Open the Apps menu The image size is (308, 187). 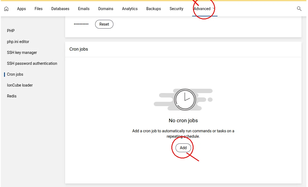coord(22,9)
